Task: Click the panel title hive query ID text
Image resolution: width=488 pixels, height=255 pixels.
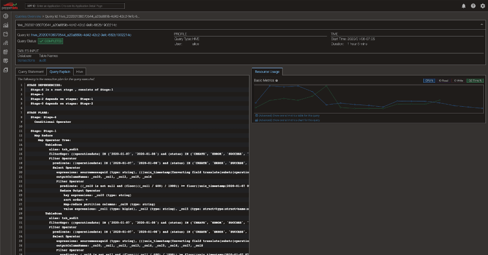Action: click(x=67, y=25)
